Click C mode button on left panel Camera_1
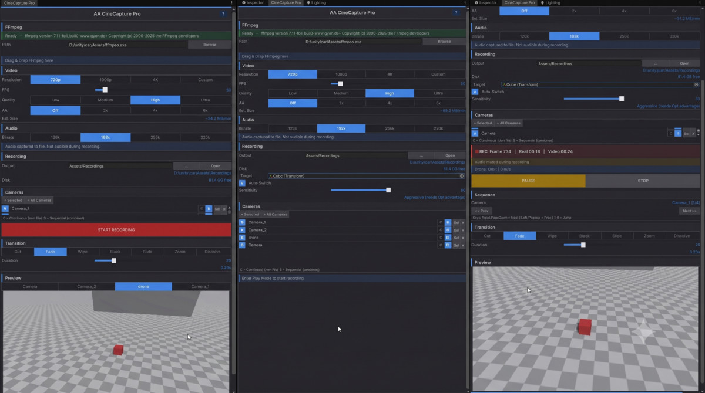 tap(202, 208)
